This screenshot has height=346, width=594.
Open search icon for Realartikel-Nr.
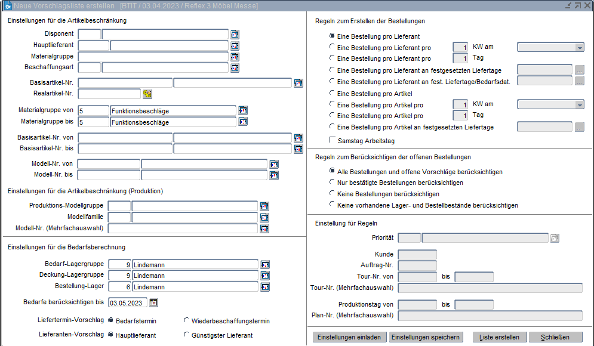click(147, 94)
